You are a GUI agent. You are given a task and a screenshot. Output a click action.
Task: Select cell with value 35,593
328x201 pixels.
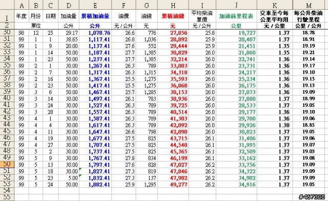tap(173, 79)
